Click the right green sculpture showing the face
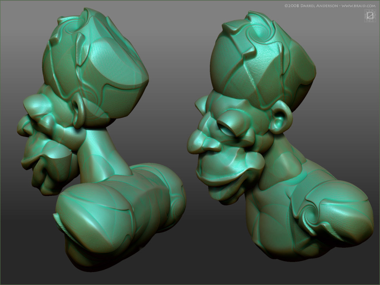This screenshot has width=380, height=285. coord(280,137)
